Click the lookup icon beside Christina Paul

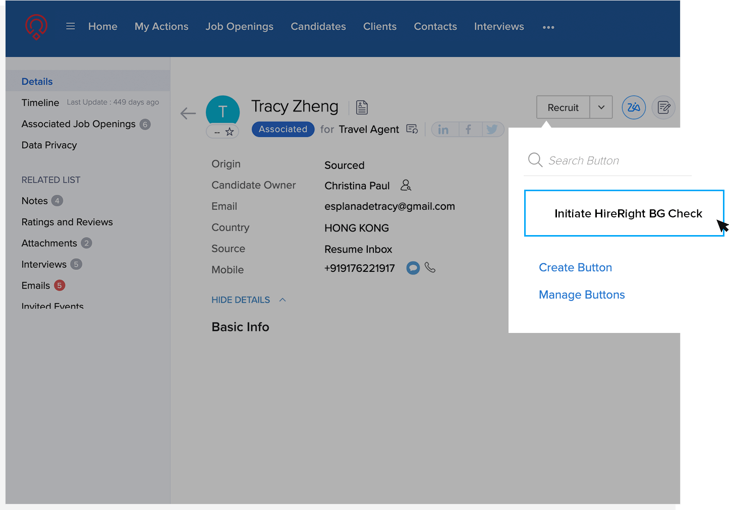click(x=406, y=185)
